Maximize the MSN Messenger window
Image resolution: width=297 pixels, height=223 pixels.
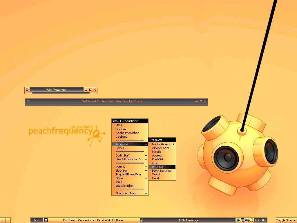pyautogui.click(x=90, y=90)
